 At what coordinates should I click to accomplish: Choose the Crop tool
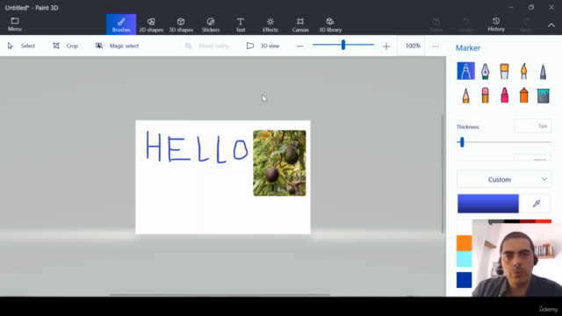[x=66, y=46]
